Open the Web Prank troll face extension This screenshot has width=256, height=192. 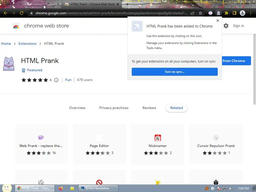[41, 137]
